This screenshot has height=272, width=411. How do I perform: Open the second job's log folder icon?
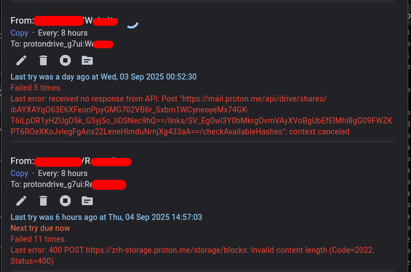pyautogui.click(x=87, y=201)
